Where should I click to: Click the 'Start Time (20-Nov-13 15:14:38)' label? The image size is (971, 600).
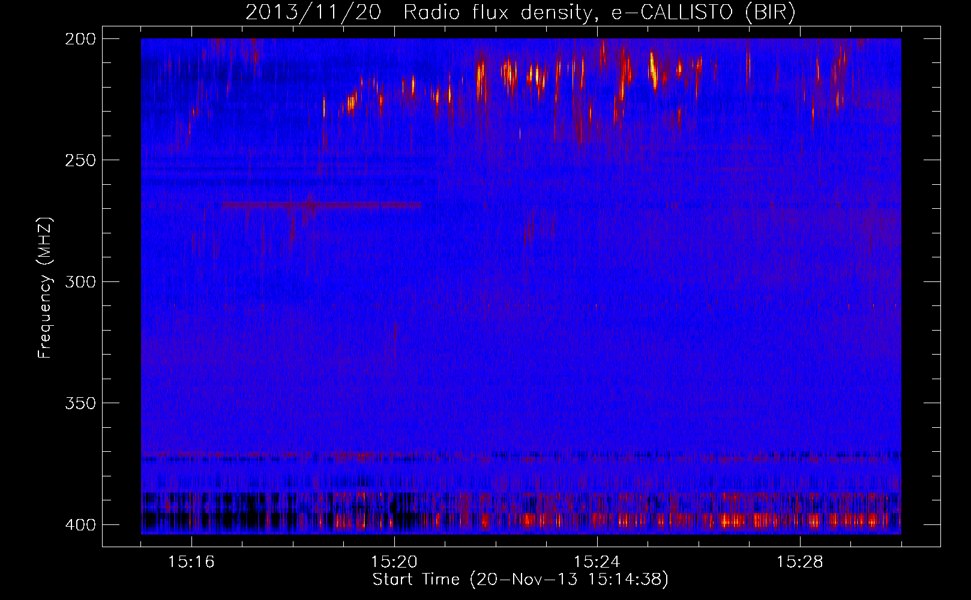[520, 580]
